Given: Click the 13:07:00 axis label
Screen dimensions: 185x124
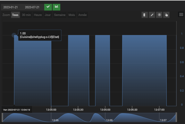Looking at the screenshot, I should click(x=159, y=110).
